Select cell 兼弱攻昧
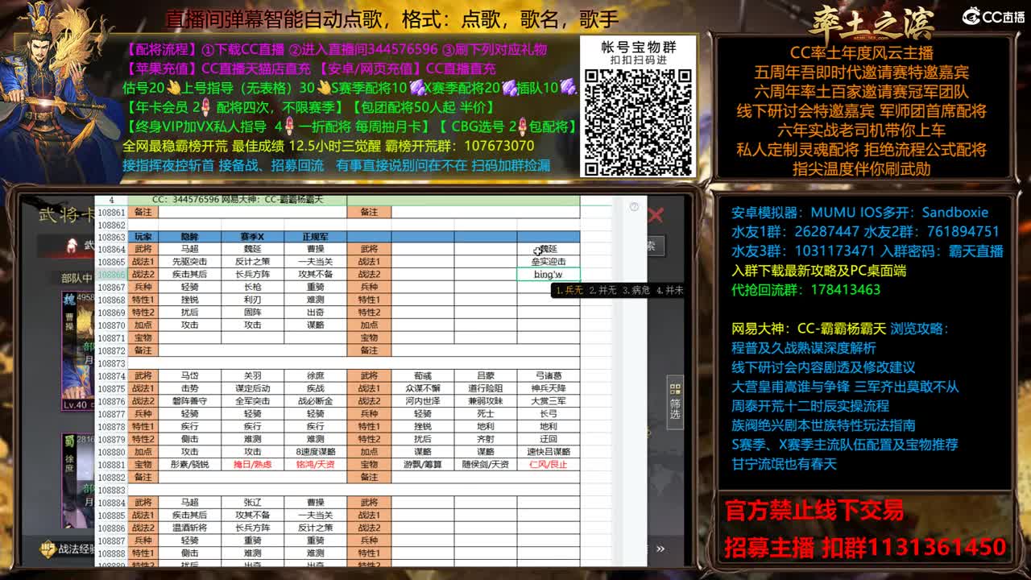This screenshot has width=1031, height=580. click(486, 401)
